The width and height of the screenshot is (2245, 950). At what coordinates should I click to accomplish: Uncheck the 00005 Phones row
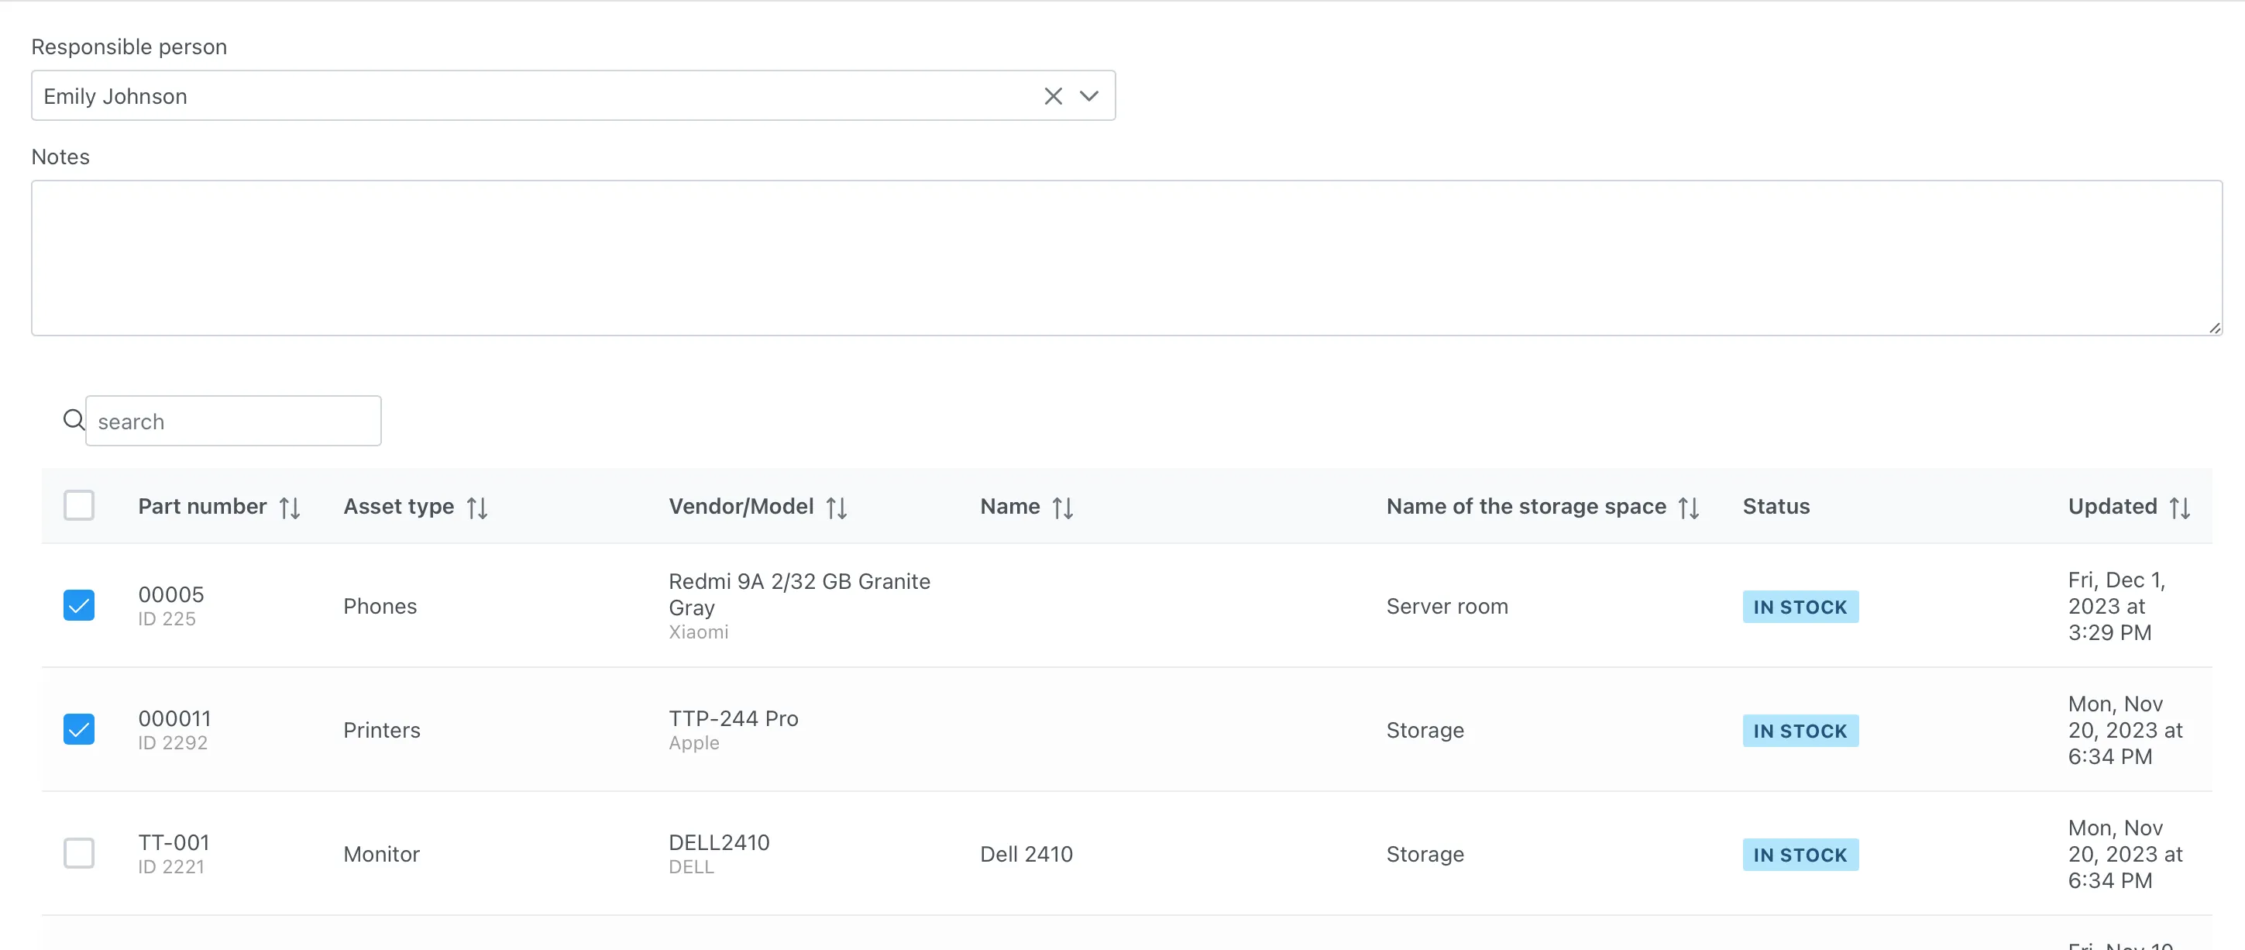click(78, 605)
